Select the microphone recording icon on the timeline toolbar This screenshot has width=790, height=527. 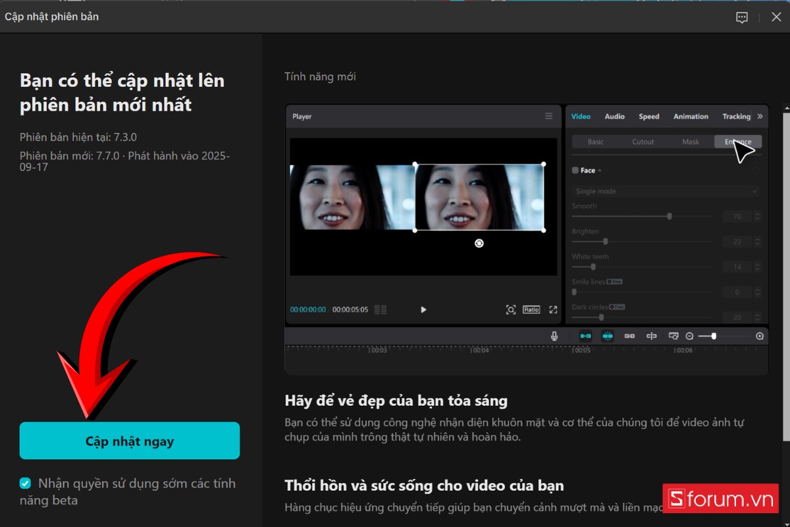tap(554, 336)
